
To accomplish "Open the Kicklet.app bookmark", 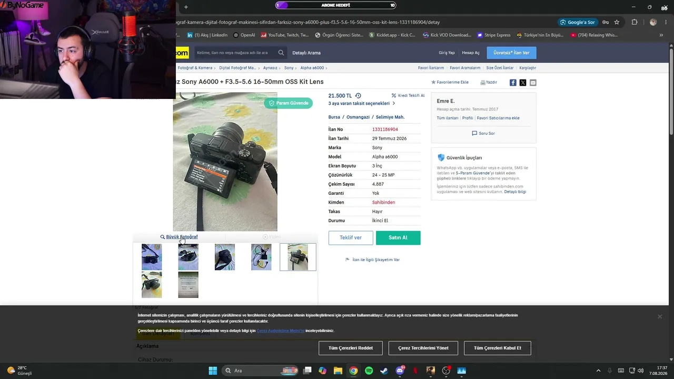I will click(x=392, y=35).
